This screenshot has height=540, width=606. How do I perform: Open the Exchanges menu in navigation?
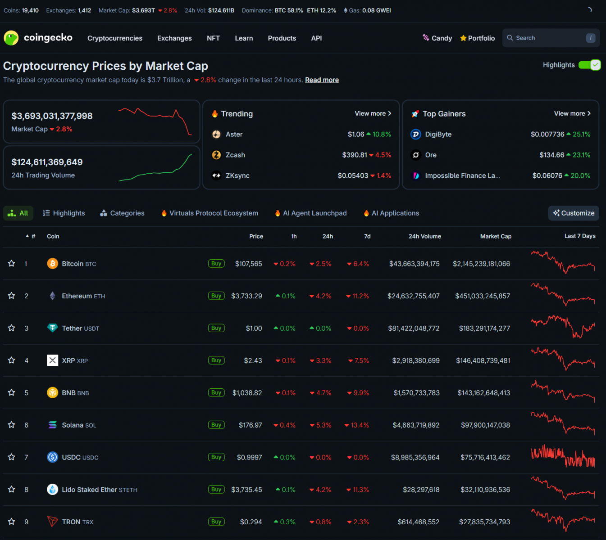tap(174, 38)
